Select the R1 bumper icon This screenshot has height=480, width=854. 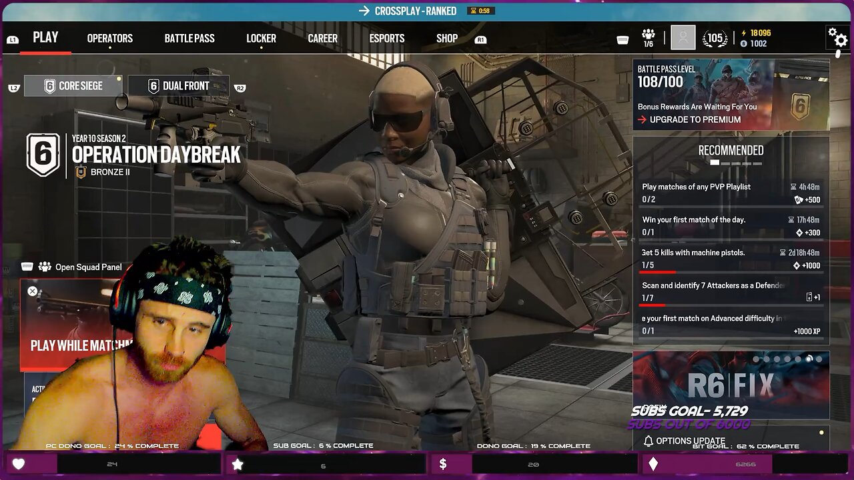point(480,39)
